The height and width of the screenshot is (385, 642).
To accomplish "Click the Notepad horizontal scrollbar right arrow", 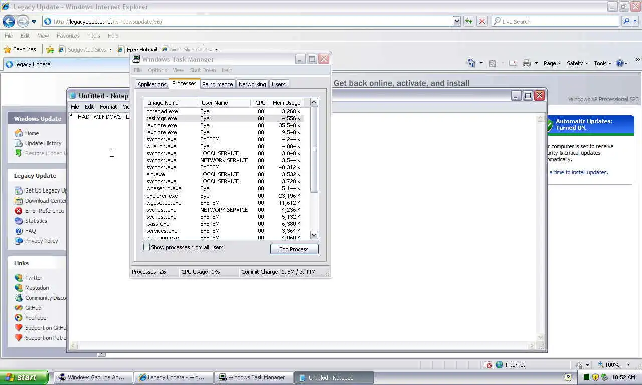I will pos(532,345).
